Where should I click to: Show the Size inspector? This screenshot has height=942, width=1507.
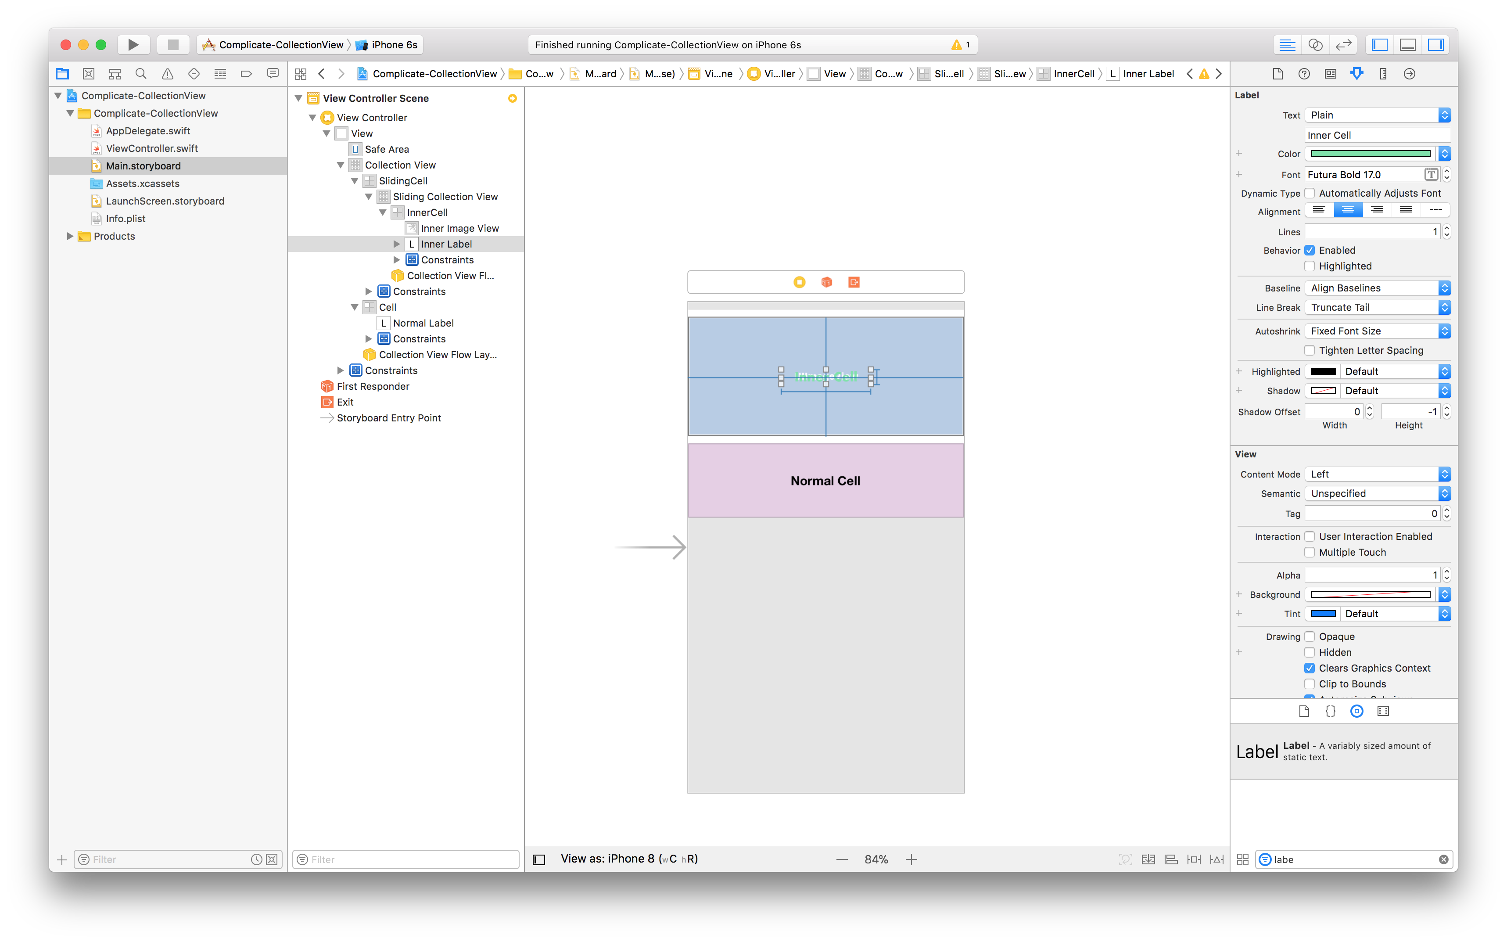coord(1383,73)
